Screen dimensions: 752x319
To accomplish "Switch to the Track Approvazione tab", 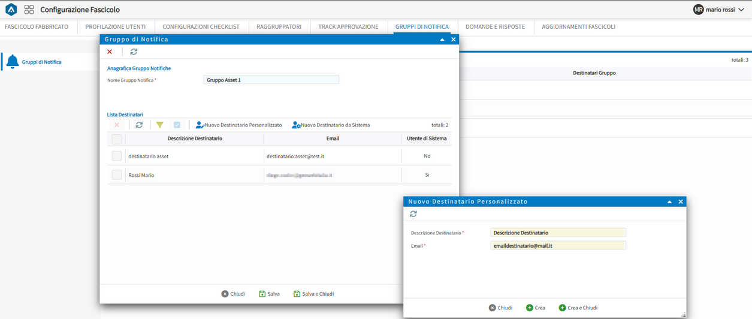I will pyautogui.click(x=348, y=27).
